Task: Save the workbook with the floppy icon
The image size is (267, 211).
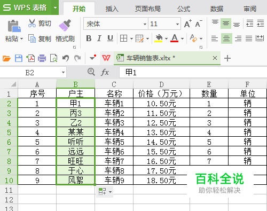Action: [19, 58]
